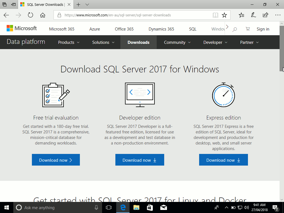
Task: Open a new tab with plus icon
Action: (78, 4)
